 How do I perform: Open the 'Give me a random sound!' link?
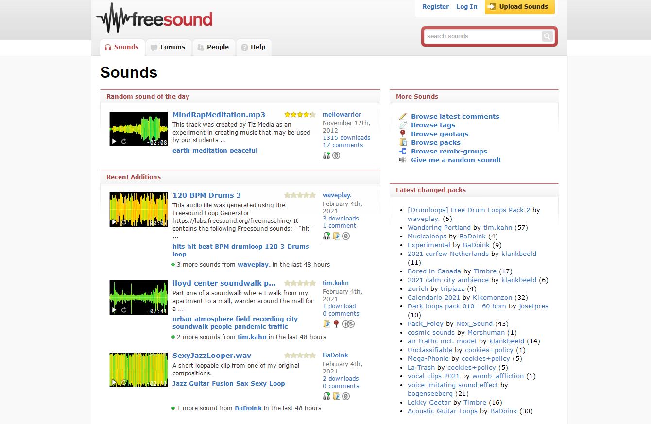pyautogui.click(x=455, y=160)
